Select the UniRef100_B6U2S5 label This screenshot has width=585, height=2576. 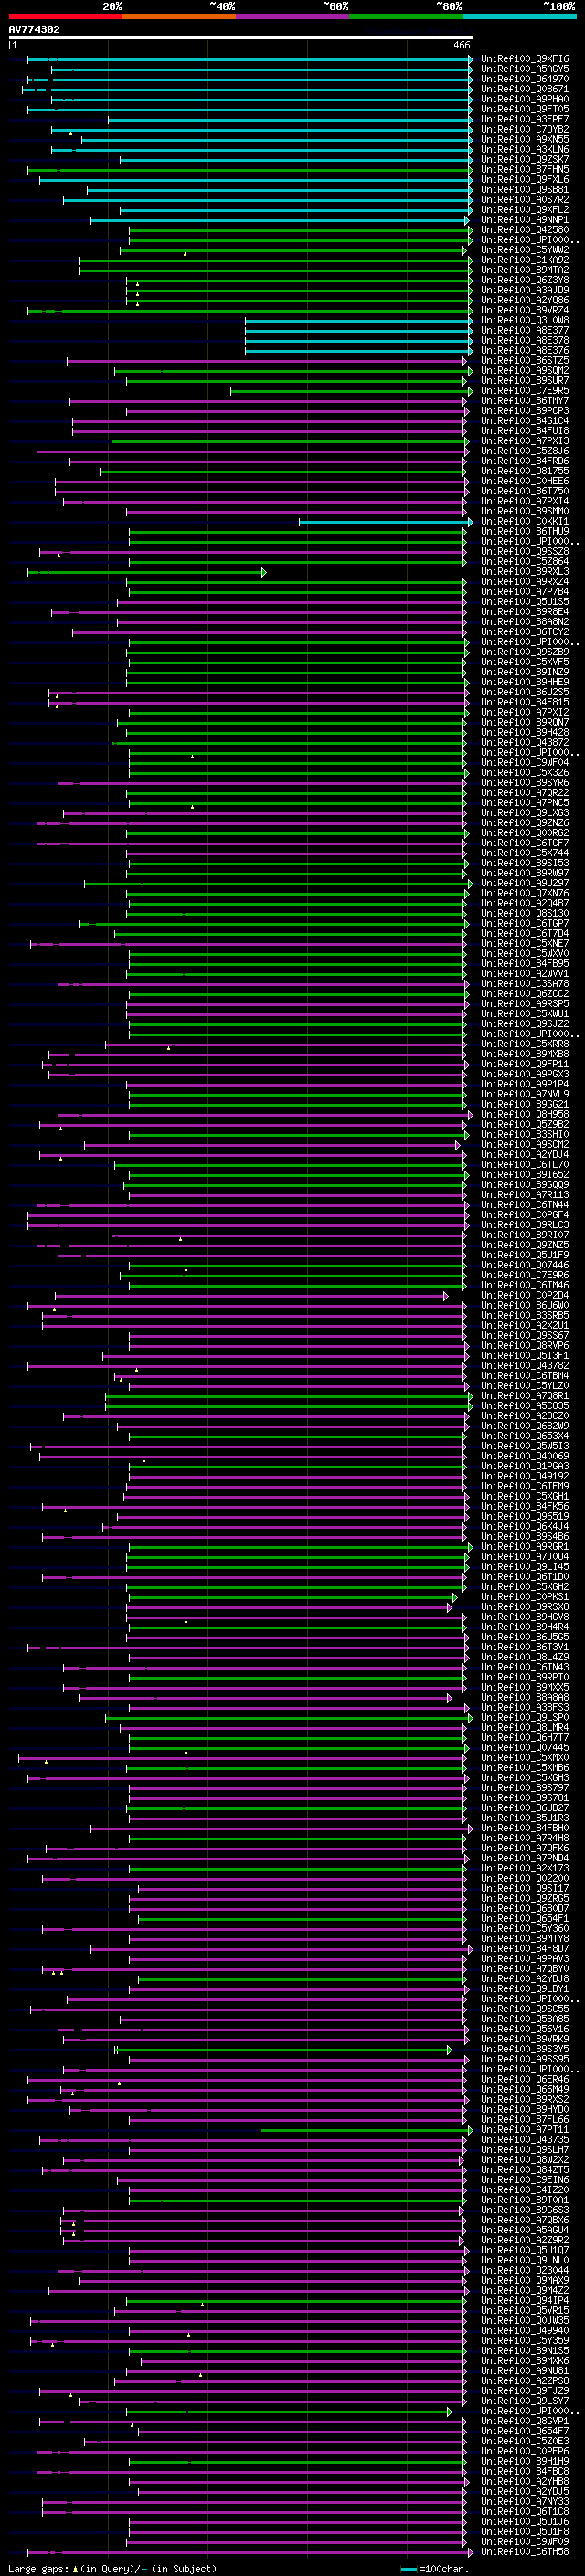525,692
